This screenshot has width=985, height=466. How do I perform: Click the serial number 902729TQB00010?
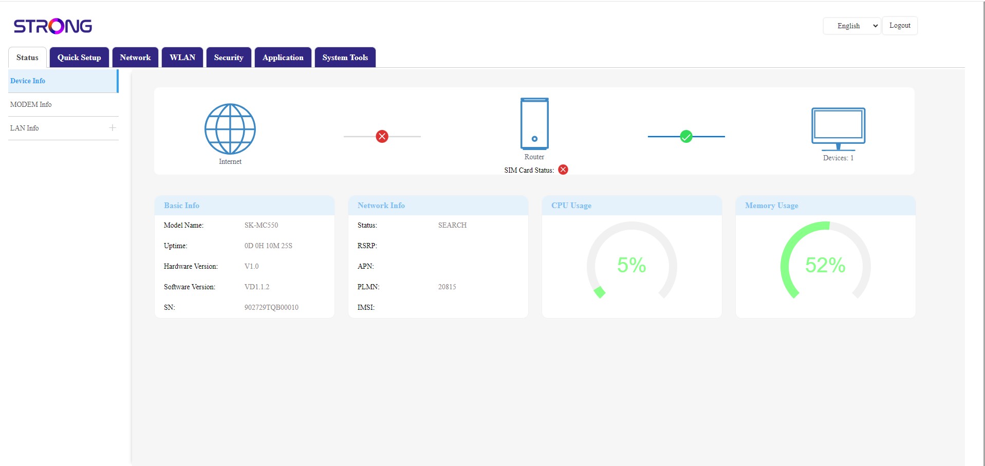(271, 307)
